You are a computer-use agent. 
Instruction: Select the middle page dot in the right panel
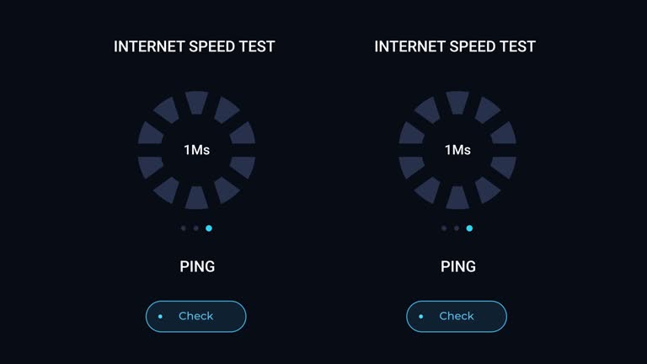click(x=457, y=227)
